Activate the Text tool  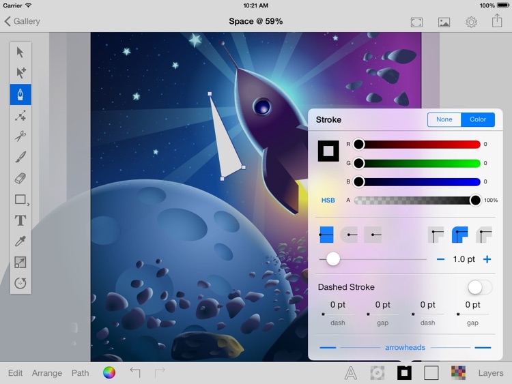pos(20,220)
